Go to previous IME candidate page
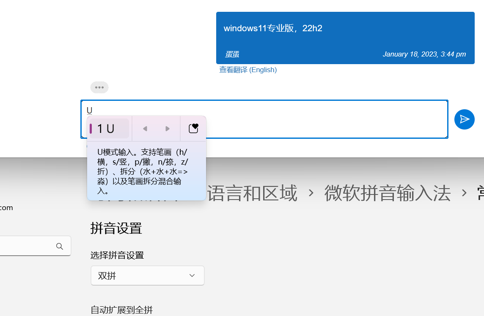This screenshot has width=484, height=316. 145,129
